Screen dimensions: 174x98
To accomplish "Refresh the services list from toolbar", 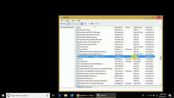I will coord(75,24).
